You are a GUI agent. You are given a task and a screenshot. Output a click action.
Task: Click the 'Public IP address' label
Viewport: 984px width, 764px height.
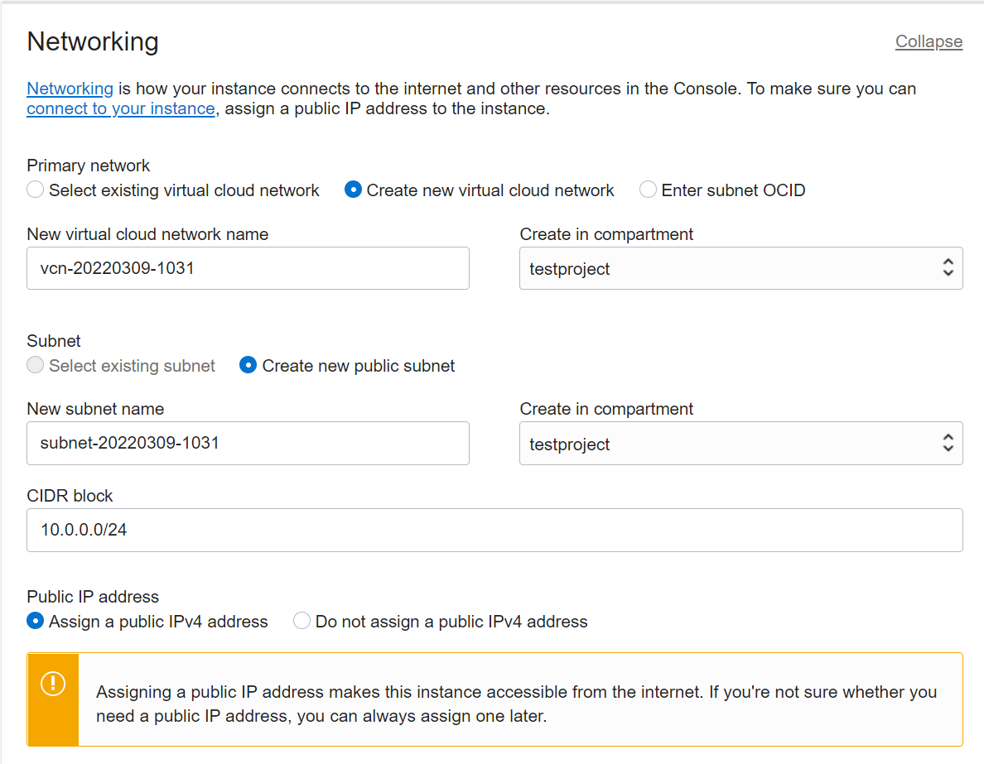coord(93,597)
